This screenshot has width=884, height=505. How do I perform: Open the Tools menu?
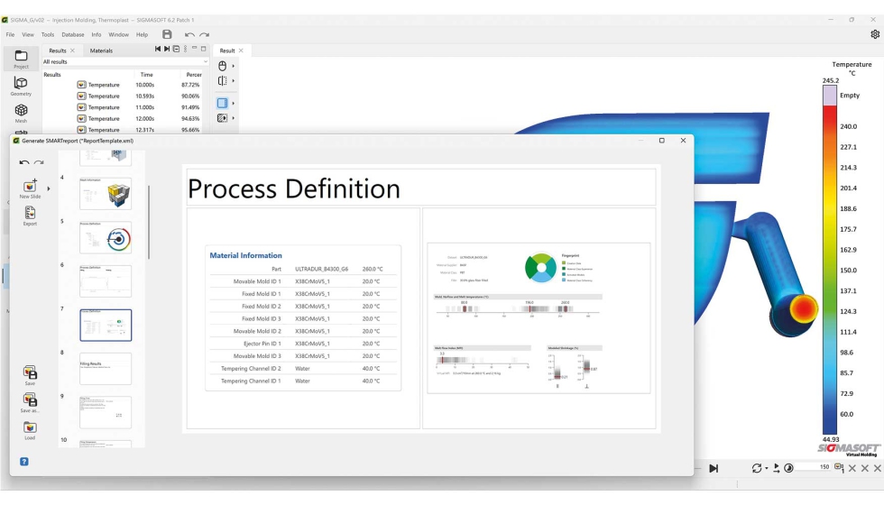(x=47, y=34)
